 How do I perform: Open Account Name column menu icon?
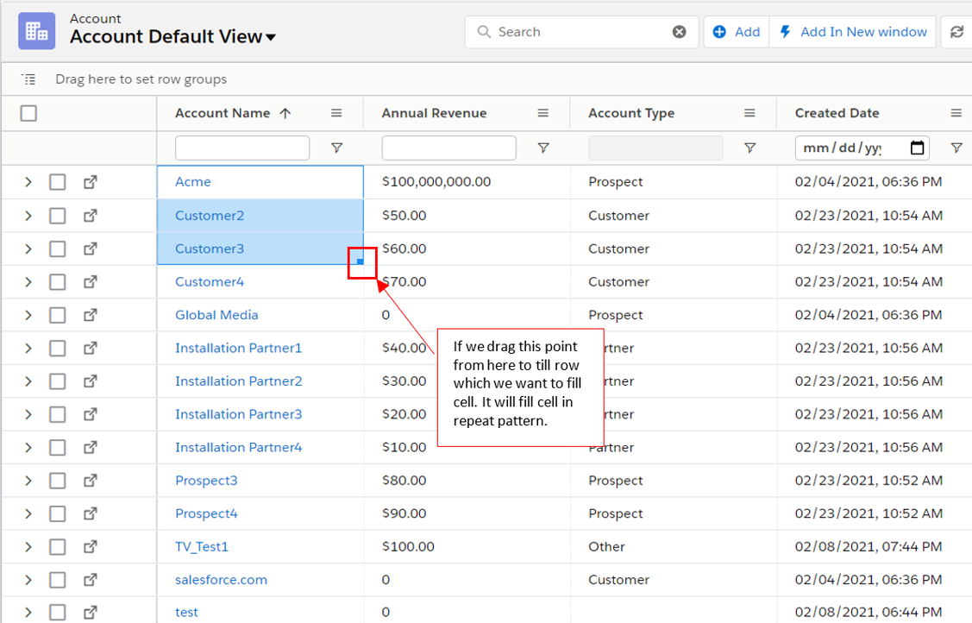click(336, 113)
